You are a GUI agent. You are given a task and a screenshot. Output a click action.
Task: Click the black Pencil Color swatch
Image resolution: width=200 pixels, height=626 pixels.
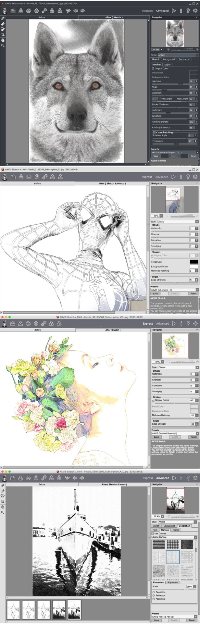click(x=194, y=262)
